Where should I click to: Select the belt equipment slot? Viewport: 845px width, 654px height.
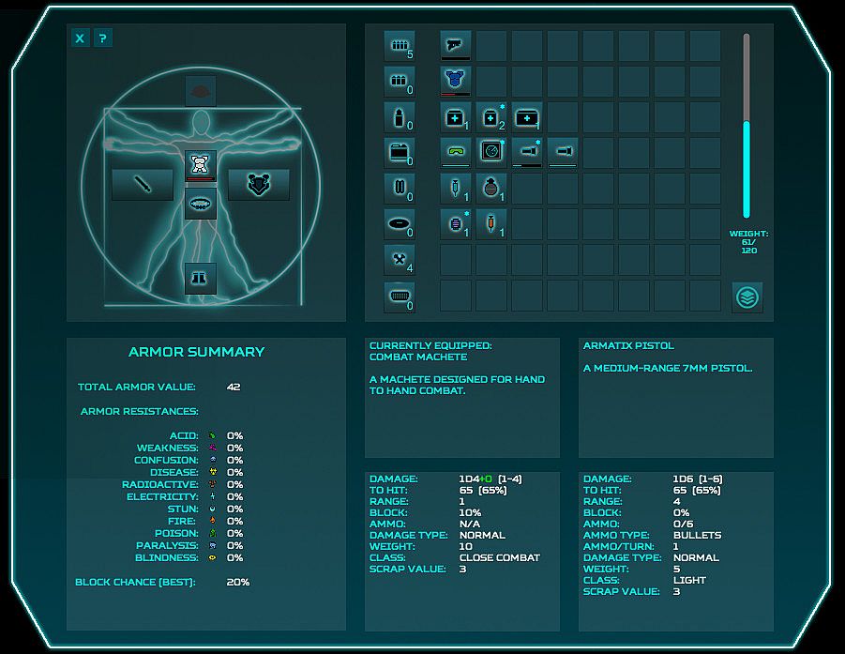click(201, 204)
